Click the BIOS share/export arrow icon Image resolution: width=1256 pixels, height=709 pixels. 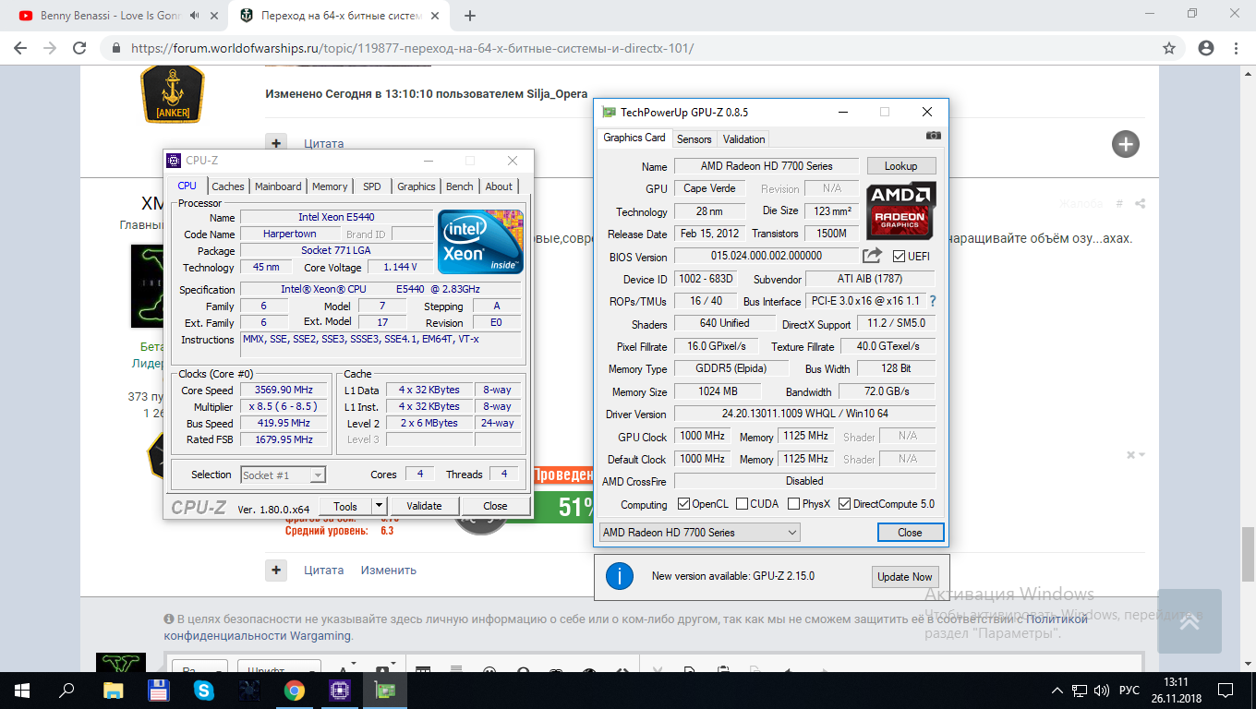tap(872, 256)
